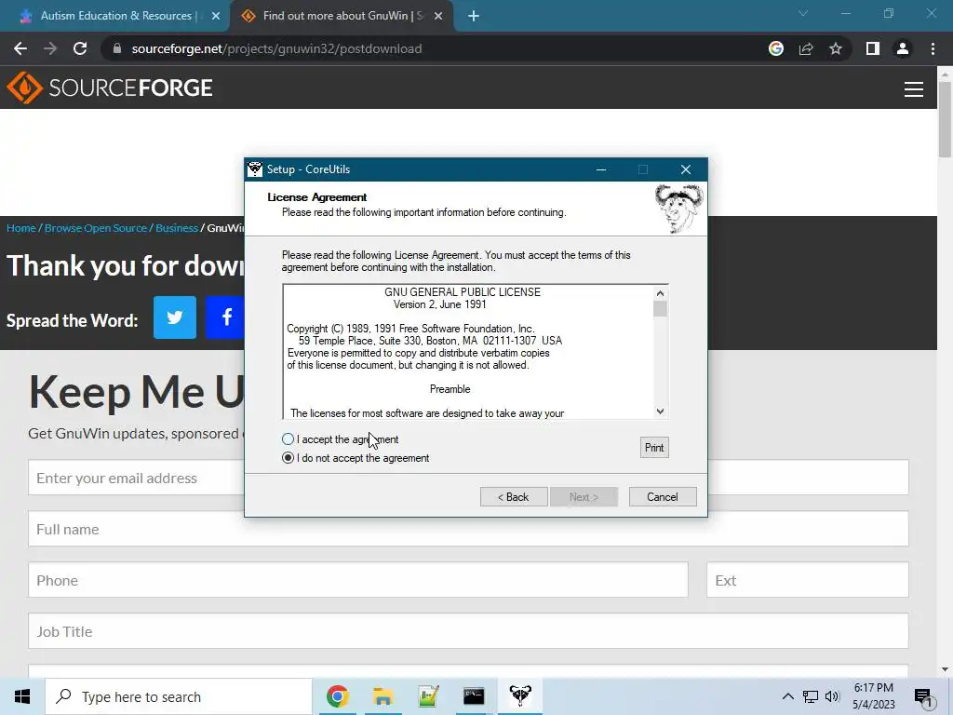This screenshot has height=715, width=953.
Task: Select 'I accept the agreement' radio button
Action: point(289,439)
